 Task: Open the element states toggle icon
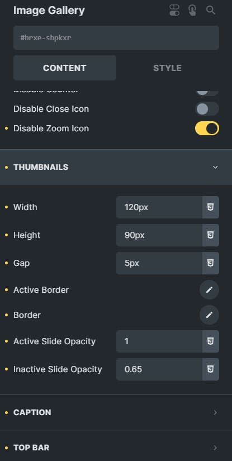174,10
